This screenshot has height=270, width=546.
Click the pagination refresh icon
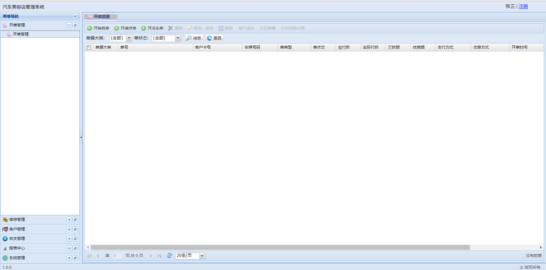(x=169, y=256)
